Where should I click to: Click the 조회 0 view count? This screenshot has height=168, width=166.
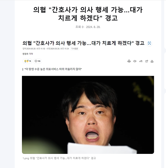[79, 27]
